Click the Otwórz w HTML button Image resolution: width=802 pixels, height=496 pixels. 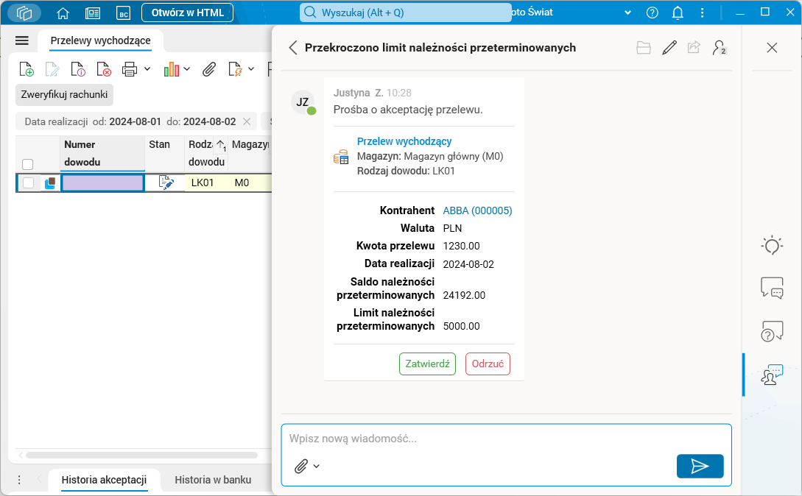click(187, 13)
